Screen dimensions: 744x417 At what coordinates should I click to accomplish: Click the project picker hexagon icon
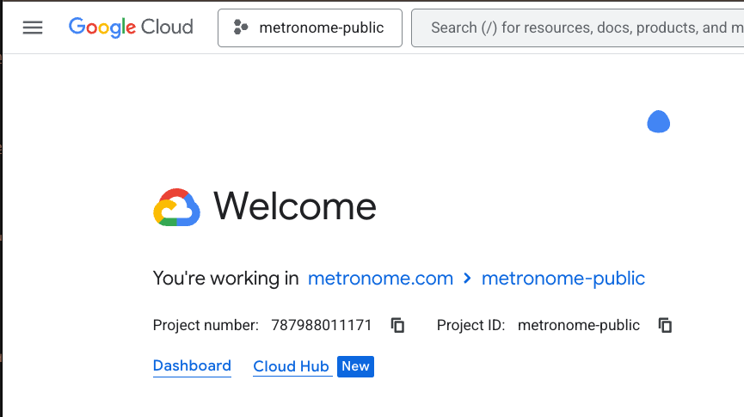[x=241, y=28]
